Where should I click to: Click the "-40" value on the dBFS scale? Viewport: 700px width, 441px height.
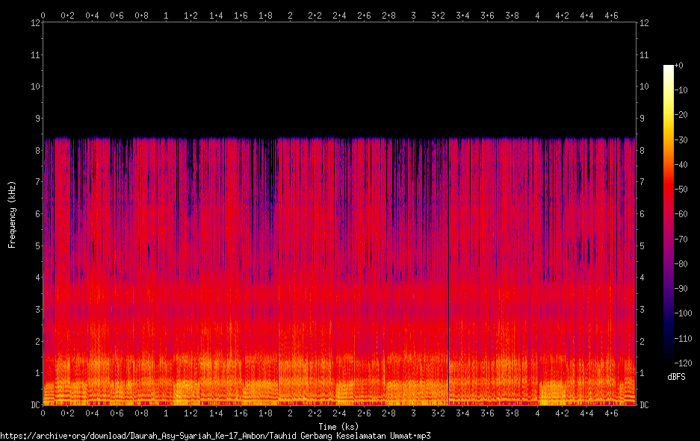pyautogui.click(x=681, y=165)
